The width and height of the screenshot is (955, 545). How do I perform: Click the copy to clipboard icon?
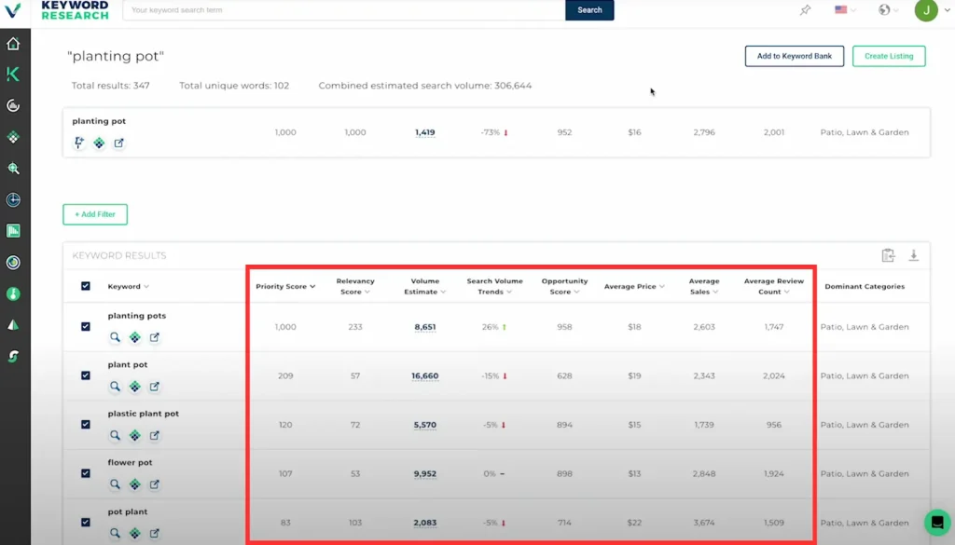click(888, 255)
